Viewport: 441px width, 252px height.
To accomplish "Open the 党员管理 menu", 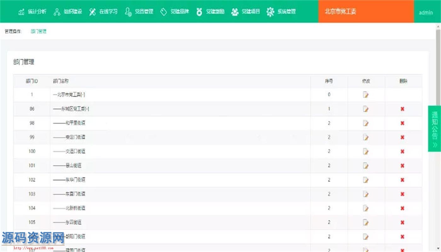I will tap(139, 12).
